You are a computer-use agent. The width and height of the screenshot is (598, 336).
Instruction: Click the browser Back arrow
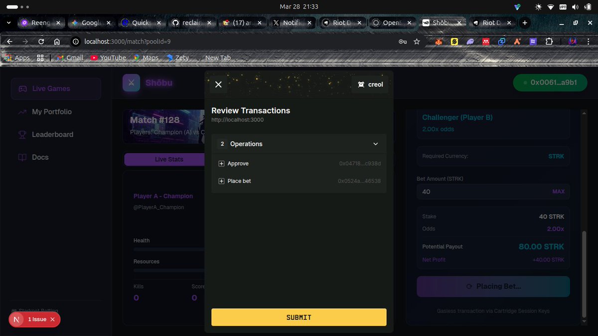click(x=9, y=42)
